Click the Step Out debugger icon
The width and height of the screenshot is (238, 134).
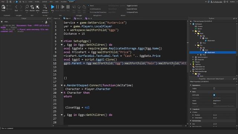[84, 7]
